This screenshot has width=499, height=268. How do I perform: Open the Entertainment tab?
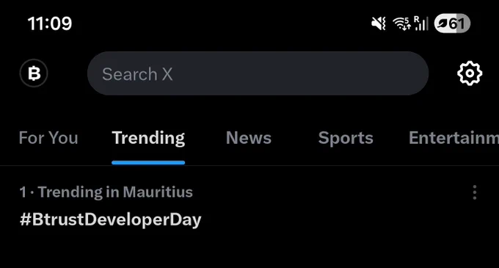pos(454,138)
